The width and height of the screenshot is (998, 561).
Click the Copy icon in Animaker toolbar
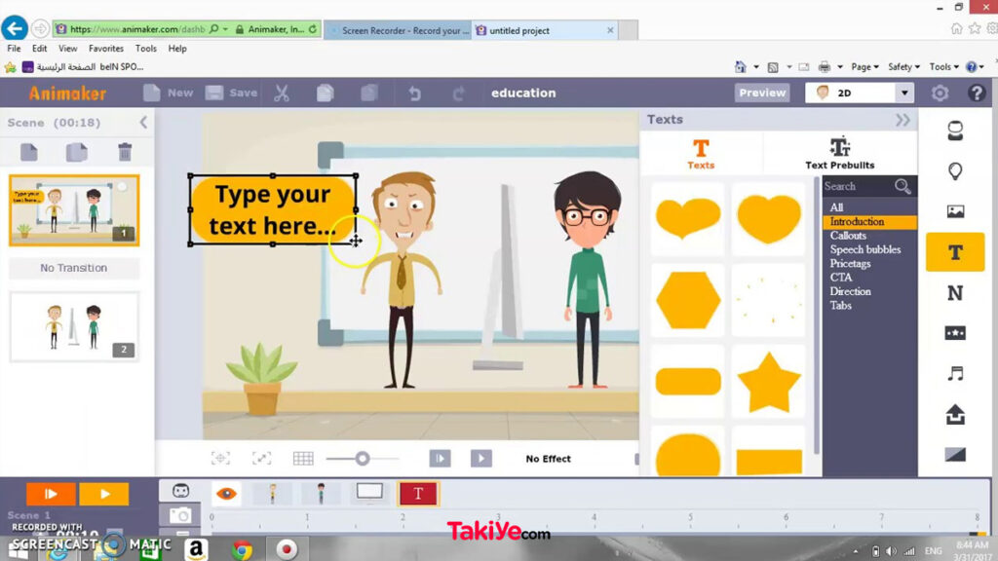click(x=326, y=93)
